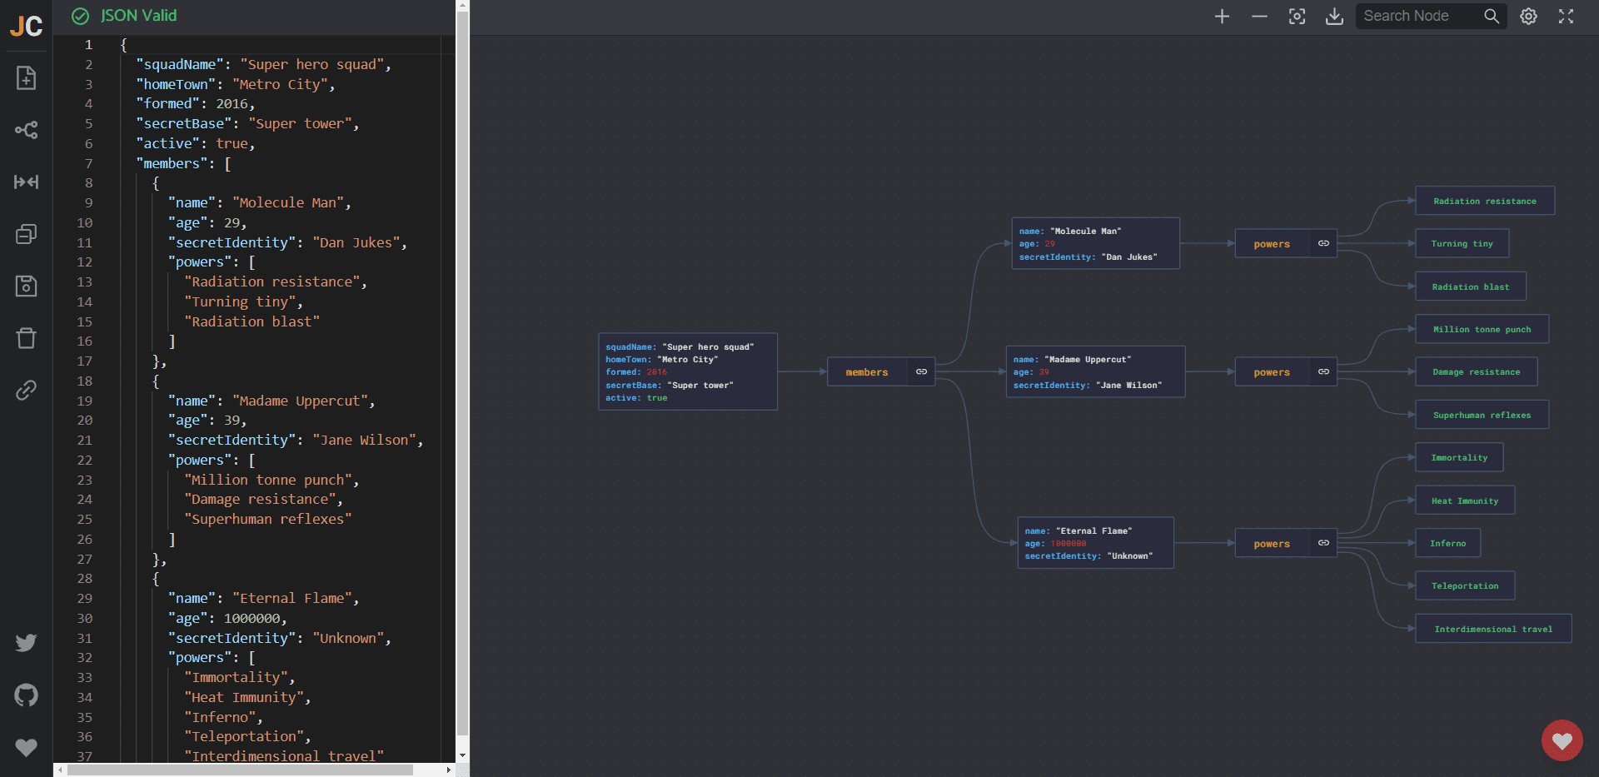Zoom out with the minus icon
This screenshot has height=777, width=1599.
coord(1259,16)
